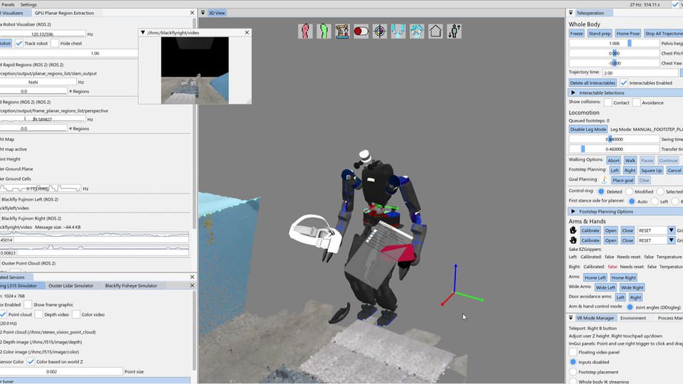Image resolution: width=683 pixels, height=384 pixels.
Task: Toggle Color based on world Z checkbox
Action: point(31,361)
